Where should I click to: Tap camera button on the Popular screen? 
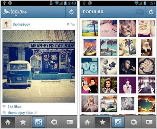[118, 122]
